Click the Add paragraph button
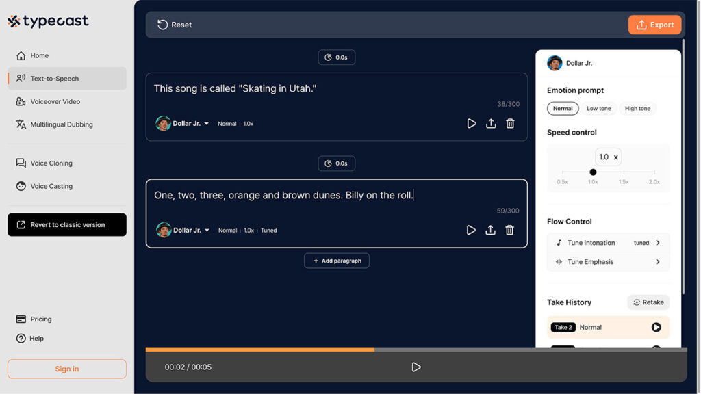 tap(336, 260)
